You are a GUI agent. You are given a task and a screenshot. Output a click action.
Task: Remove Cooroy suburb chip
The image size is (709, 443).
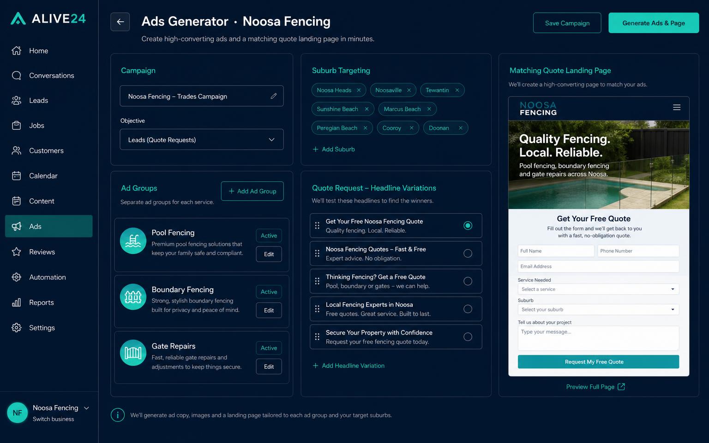point(411,128)
